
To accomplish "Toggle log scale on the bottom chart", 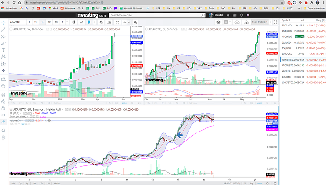I will [251, 183].
